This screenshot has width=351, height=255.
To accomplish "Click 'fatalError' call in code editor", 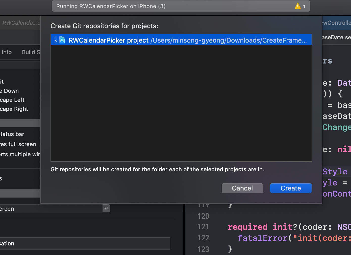I will click(263, 238).
